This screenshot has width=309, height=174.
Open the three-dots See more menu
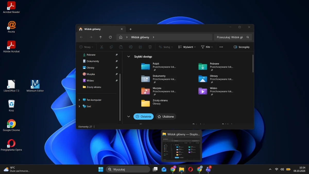pyautogui.click(x=221, y=47)
